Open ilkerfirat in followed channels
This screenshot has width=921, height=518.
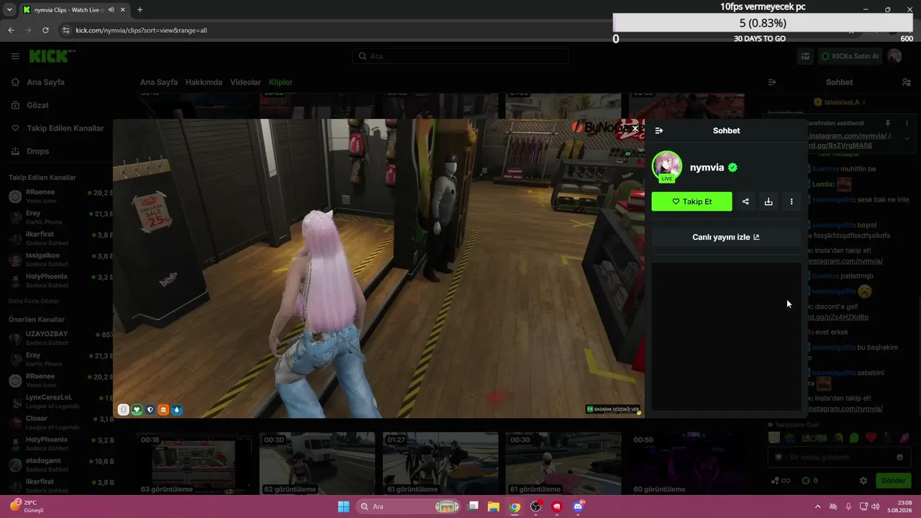59,238
